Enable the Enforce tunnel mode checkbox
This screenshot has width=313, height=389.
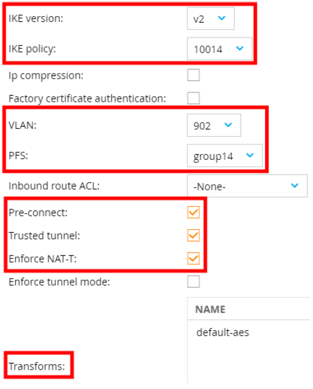[193, 282]
